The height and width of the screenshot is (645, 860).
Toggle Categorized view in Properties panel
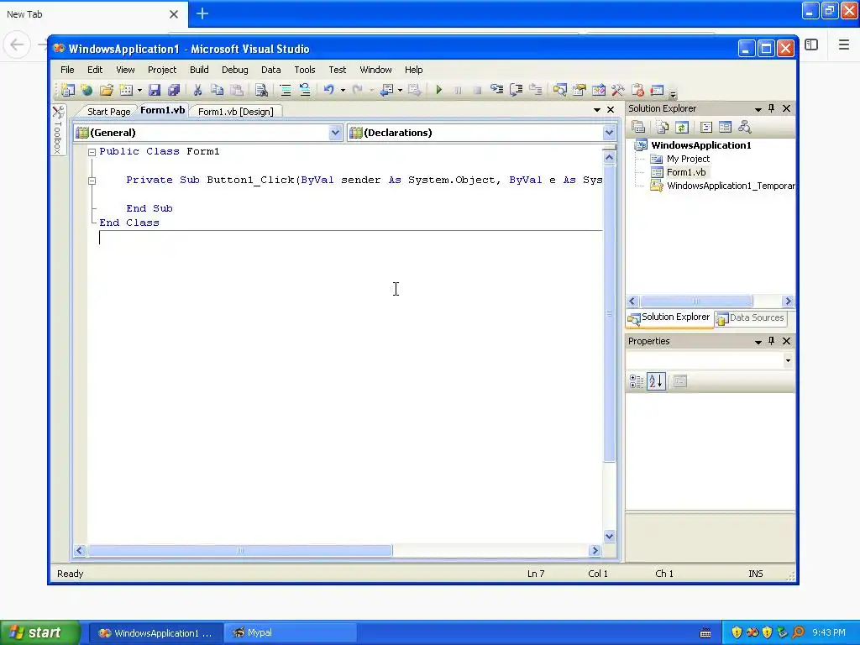tap(637, 381)
